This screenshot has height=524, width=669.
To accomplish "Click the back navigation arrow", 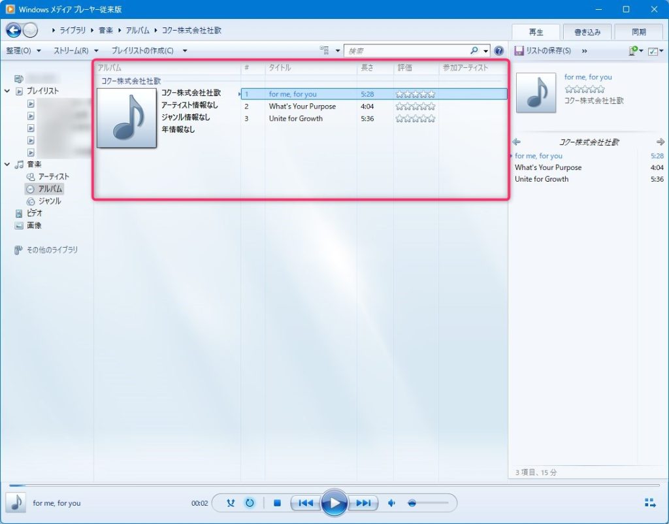I will click(x=13, y=30).
